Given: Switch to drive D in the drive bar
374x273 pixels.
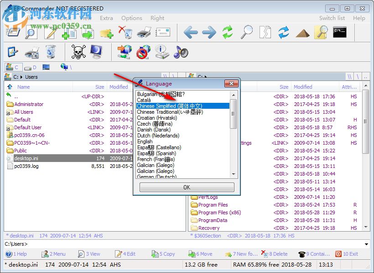Looking at the screenshot, I should point(31,67).
